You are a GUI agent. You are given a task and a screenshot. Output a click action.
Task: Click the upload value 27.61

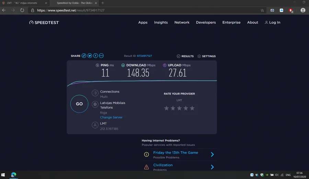click(178, 73)
